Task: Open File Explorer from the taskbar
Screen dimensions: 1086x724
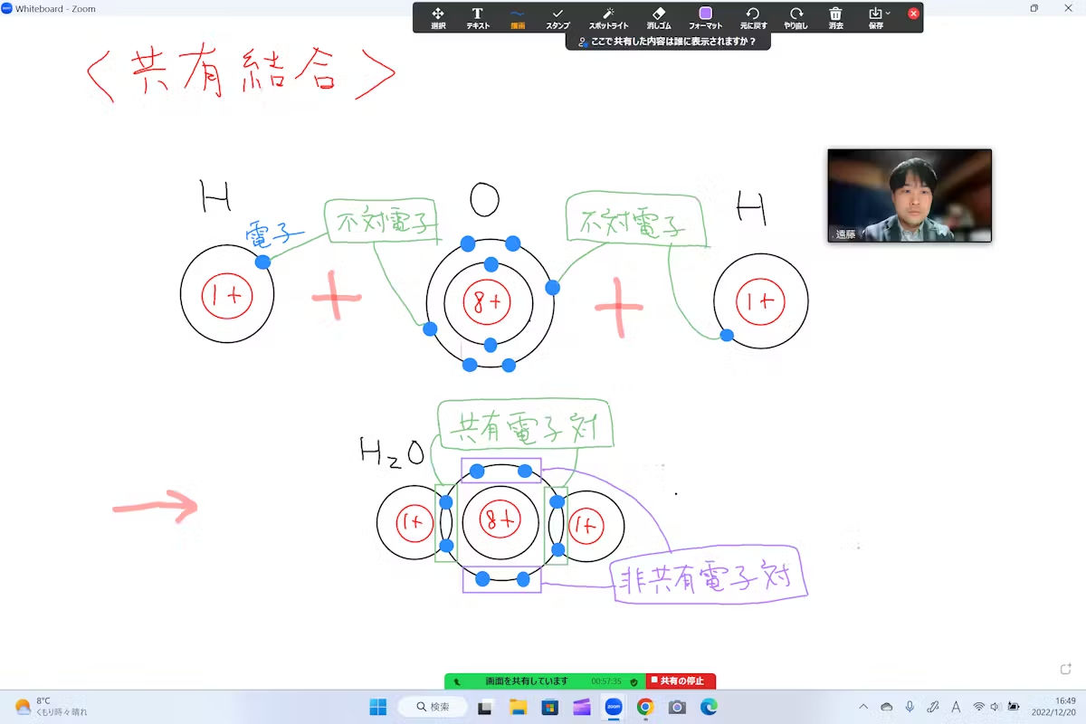Action: coord(518,707)
